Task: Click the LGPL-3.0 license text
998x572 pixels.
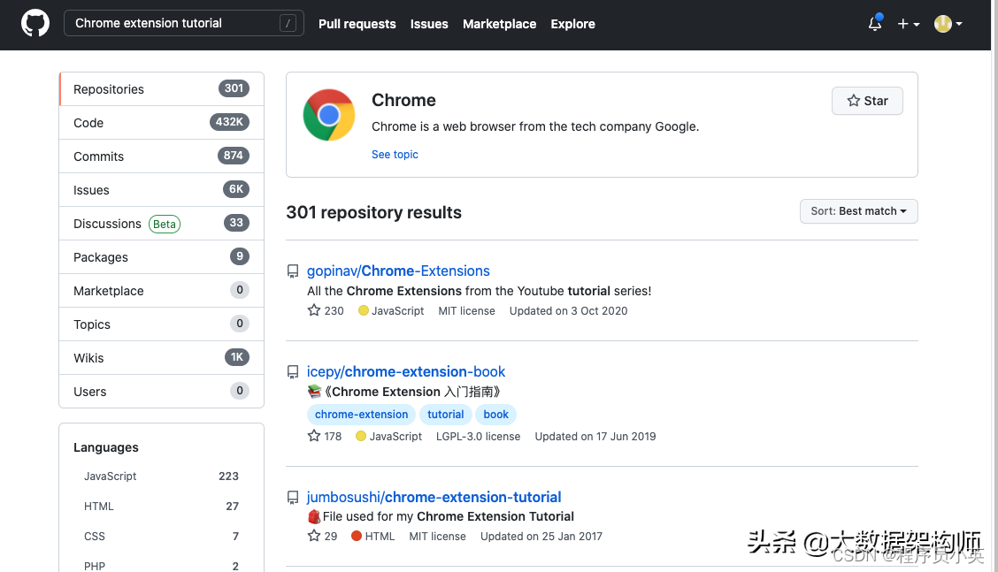Action: tap(478, 437)
